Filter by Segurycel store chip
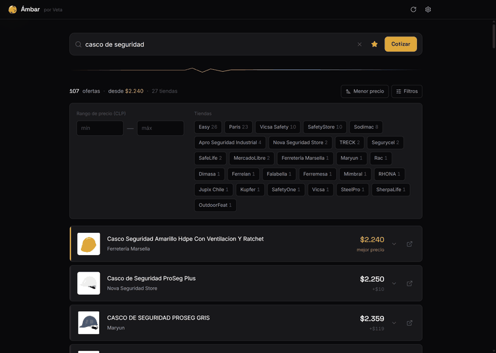 [385, 143]
